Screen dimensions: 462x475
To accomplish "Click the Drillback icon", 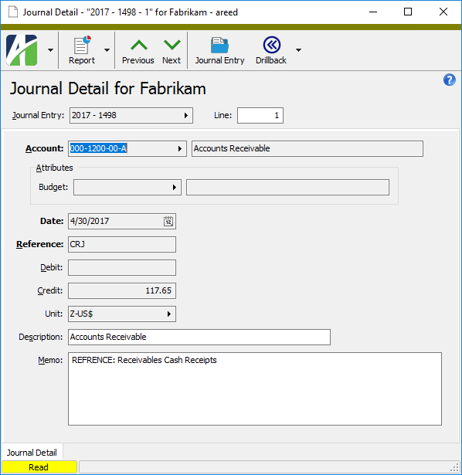I will click(271, 45).
